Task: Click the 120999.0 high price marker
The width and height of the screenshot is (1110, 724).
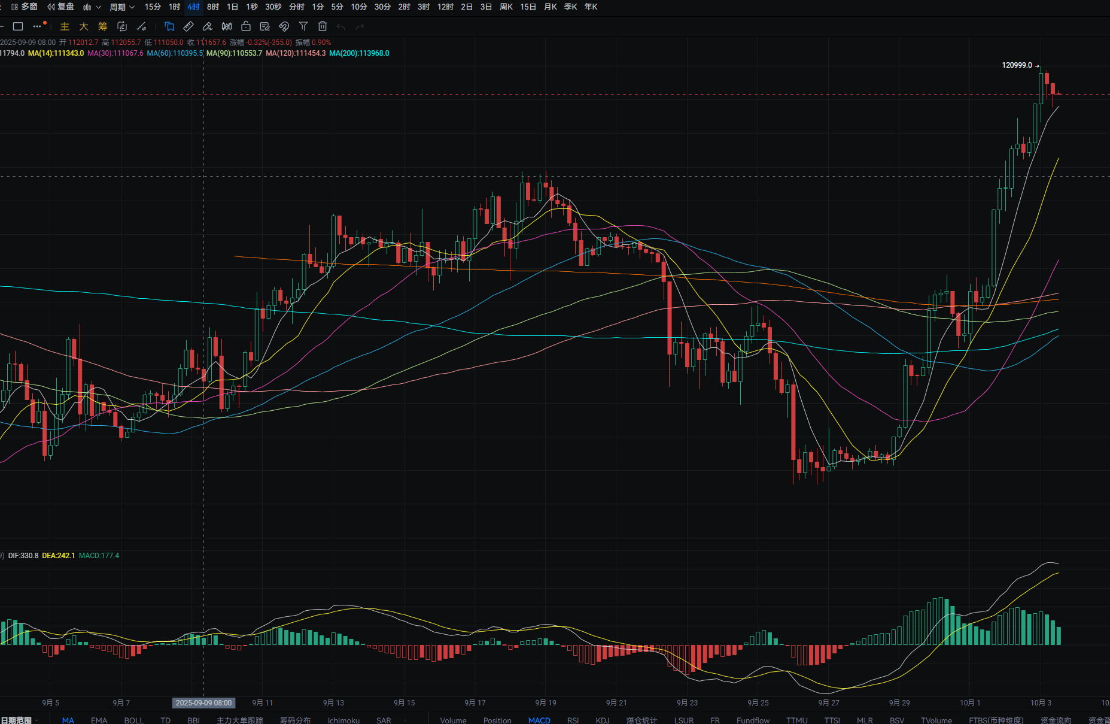Action: [x=1017, y=65]
